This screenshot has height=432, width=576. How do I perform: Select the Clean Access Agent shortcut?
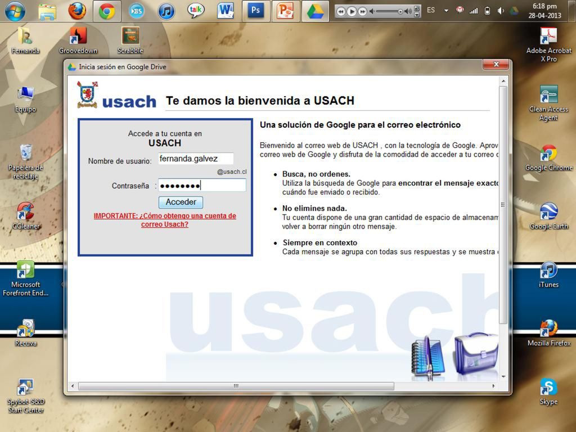click(x=549, y=103)
